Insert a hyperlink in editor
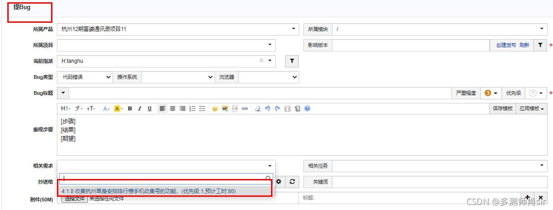The image size is (553, 210). (245, 108)
